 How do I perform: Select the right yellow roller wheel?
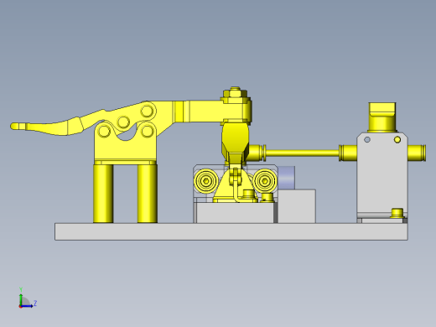265,181
